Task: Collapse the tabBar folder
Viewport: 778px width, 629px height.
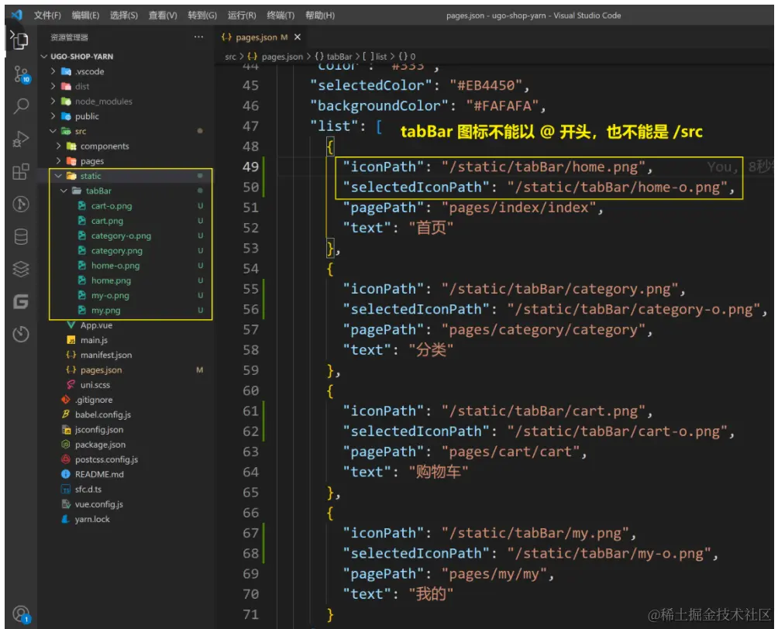Action: 98,190
